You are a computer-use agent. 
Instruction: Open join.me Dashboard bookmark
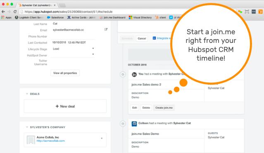tap(112, 17)
